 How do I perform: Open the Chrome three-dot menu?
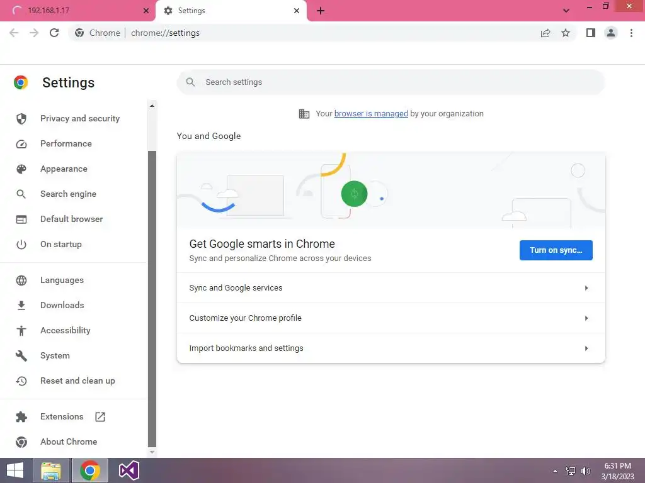[x=631, y=33]
